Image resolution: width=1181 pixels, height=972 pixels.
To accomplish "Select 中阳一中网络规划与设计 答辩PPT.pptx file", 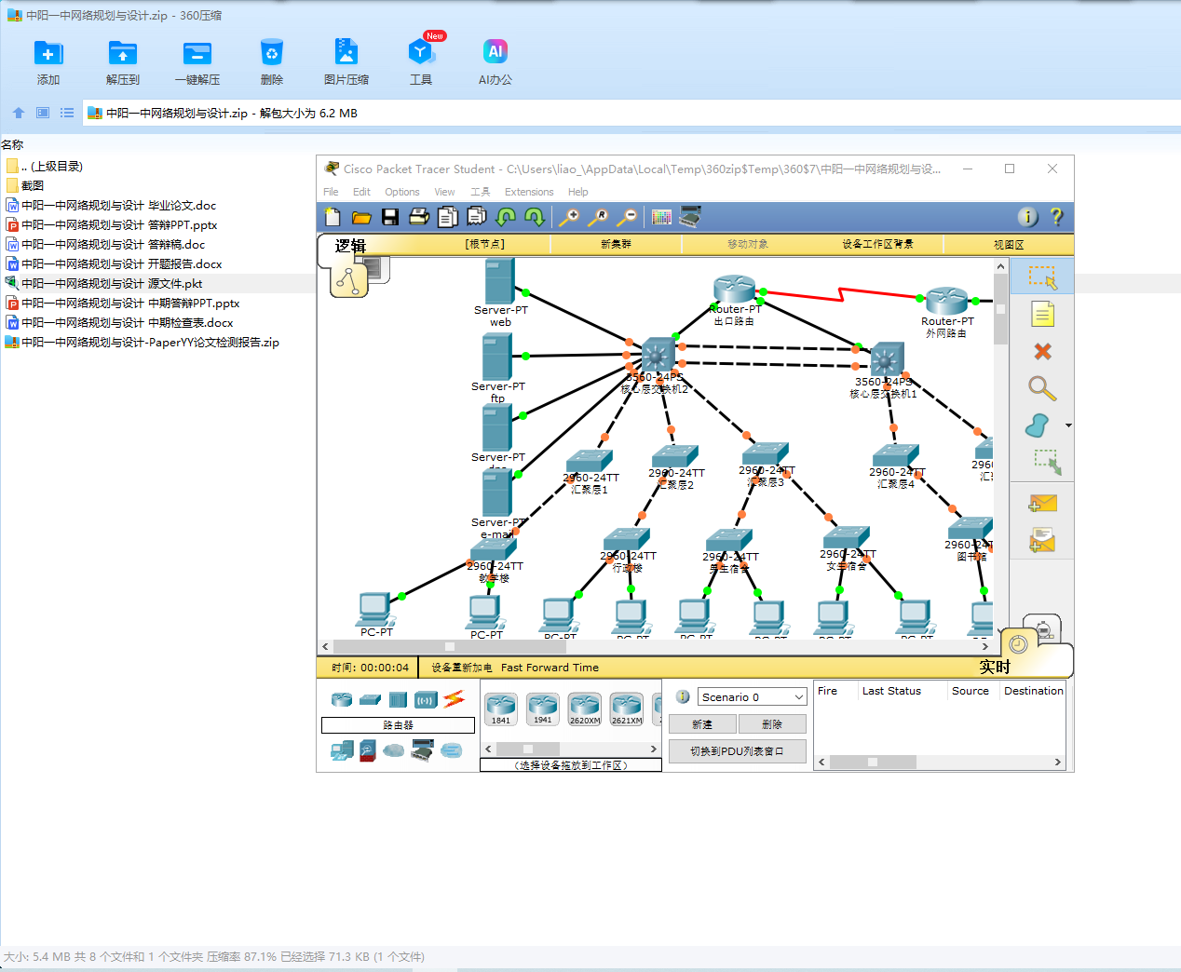I will (119, 224).
